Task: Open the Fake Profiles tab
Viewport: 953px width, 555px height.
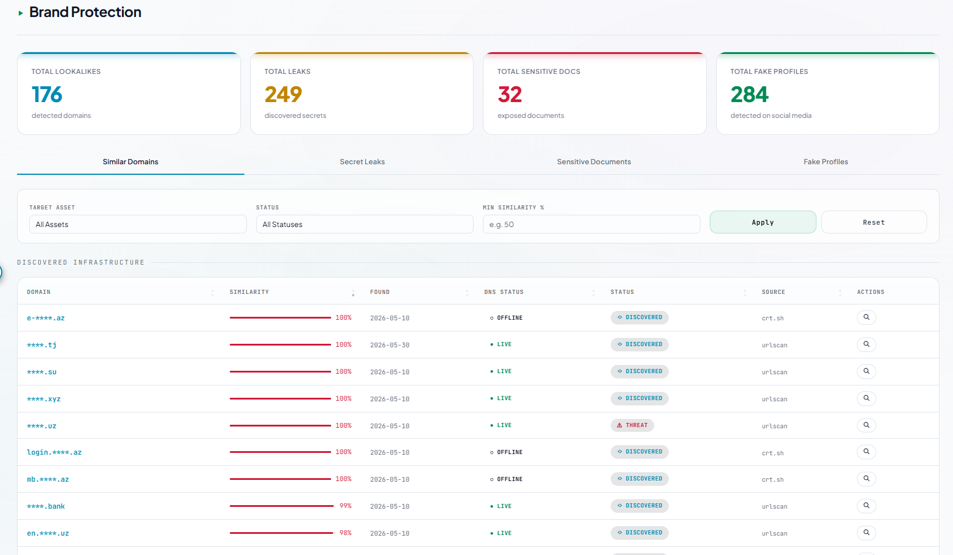Action: tap(826, 162)
